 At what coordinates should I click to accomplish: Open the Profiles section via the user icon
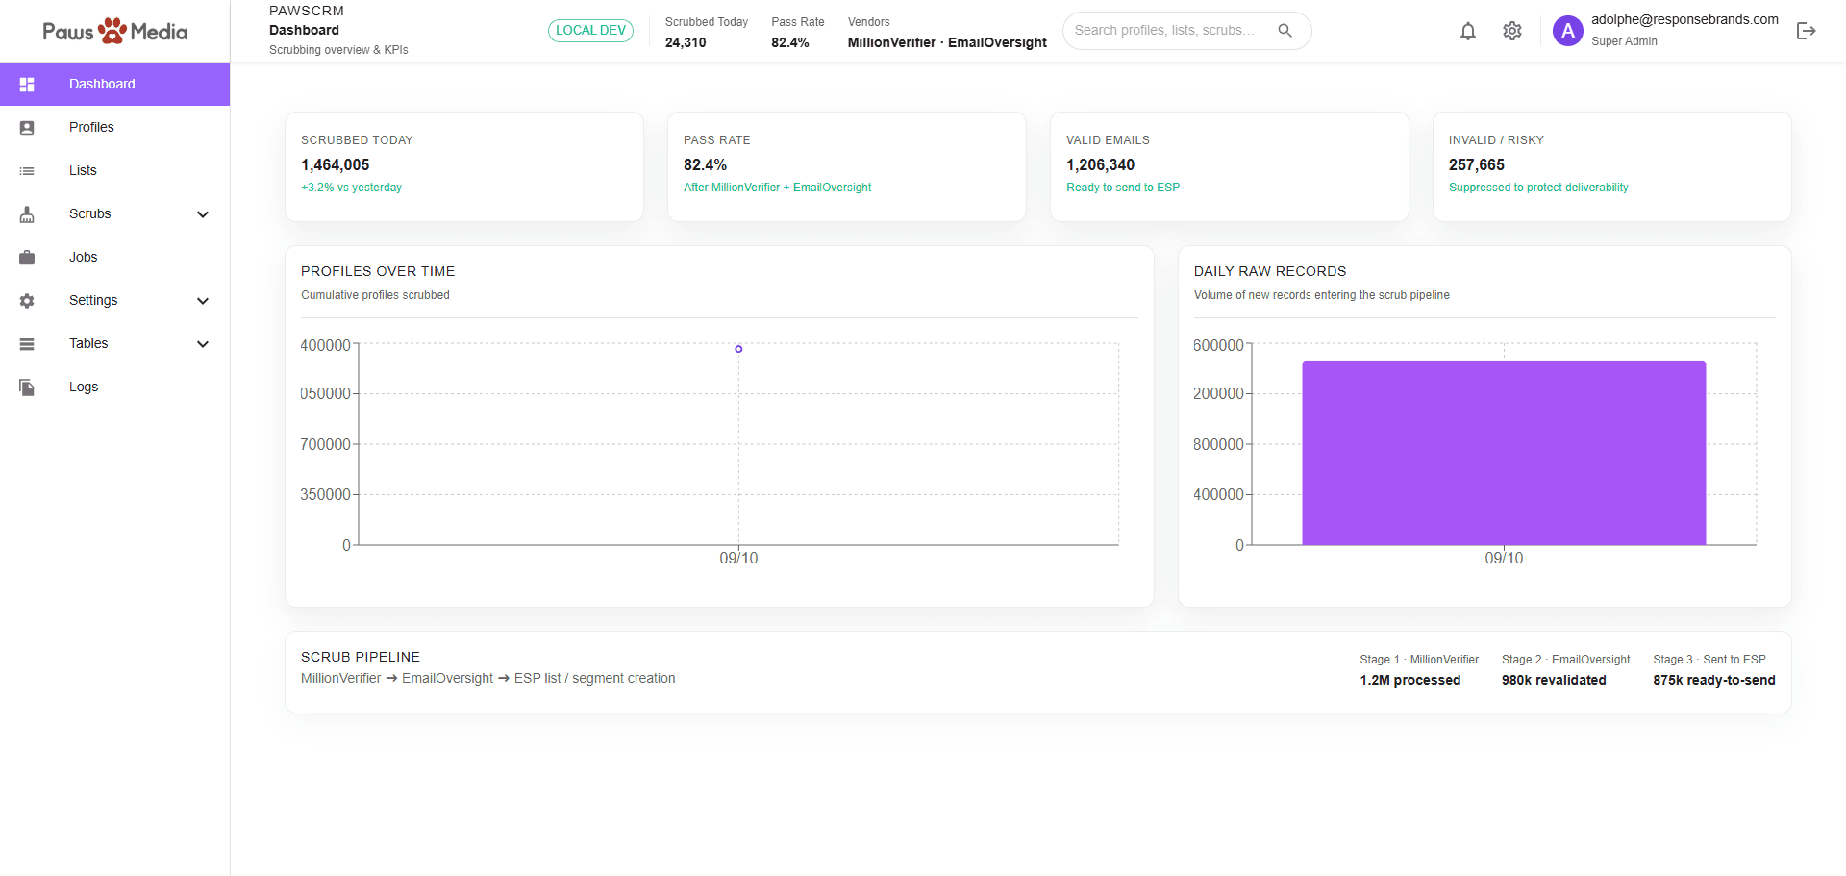coord(27,127)
